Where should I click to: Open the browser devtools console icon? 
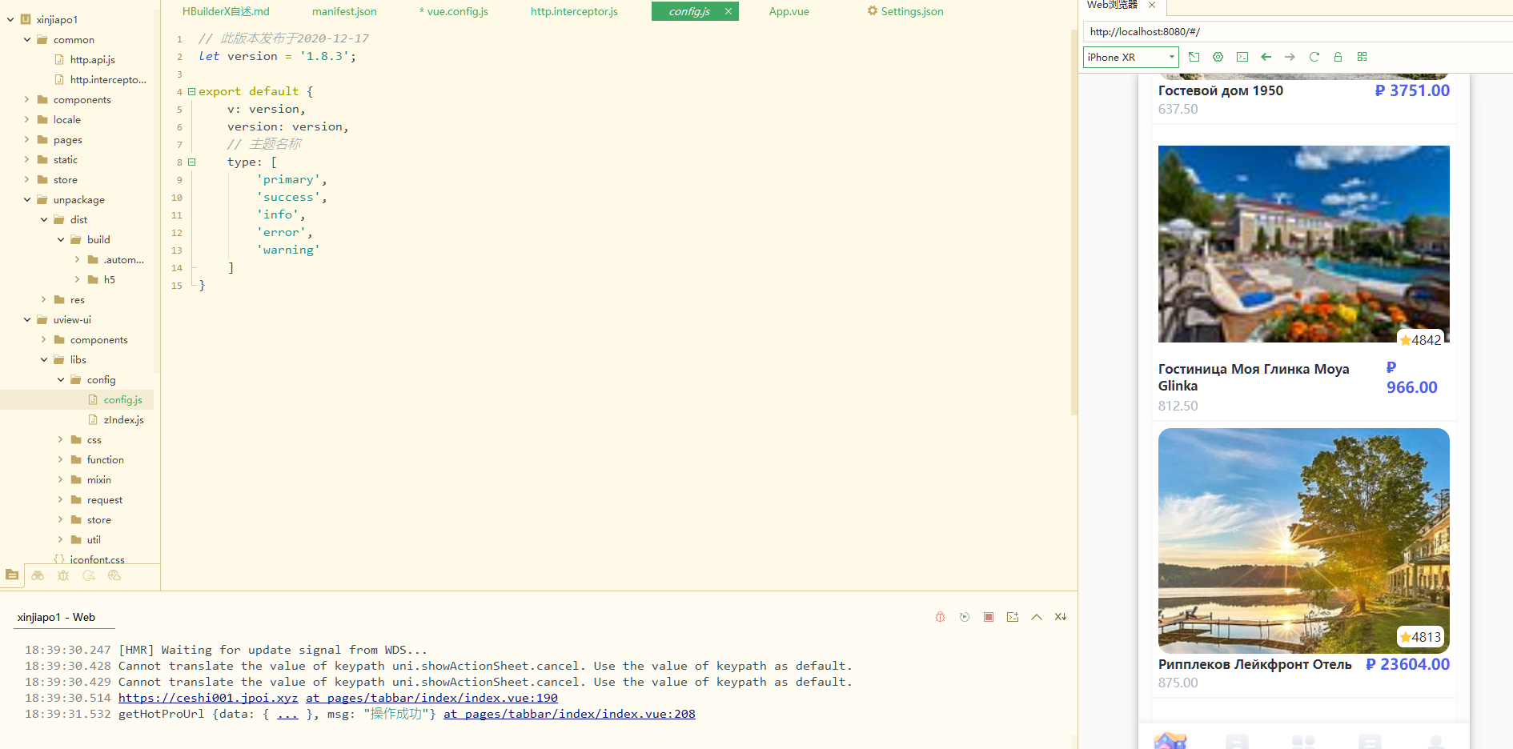(x=1242, y=57)
